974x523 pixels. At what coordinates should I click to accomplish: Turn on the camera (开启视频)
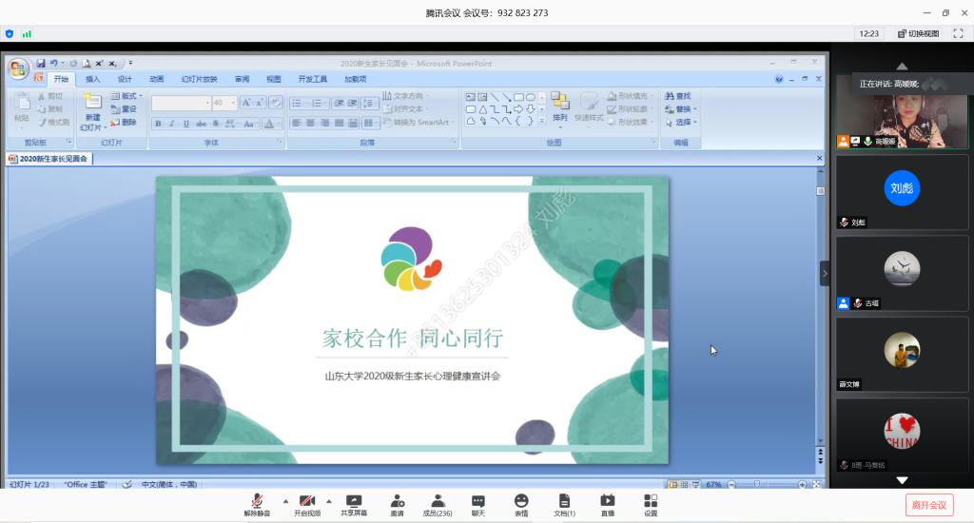coord(306,504)
